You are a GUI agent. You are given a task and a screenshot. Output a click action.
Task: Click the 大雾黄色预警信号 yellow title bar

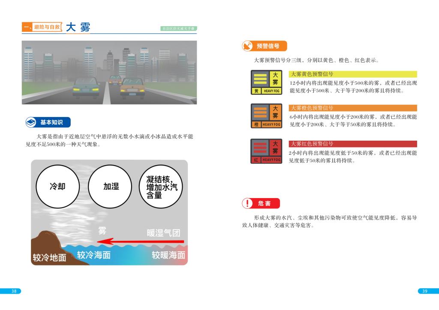[353, 74]
